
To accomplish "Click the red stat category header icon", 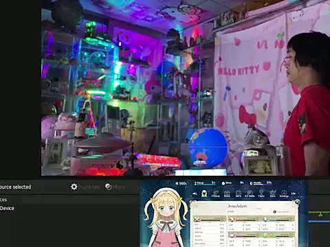I will pyautogui.click(x=232, y=220).
